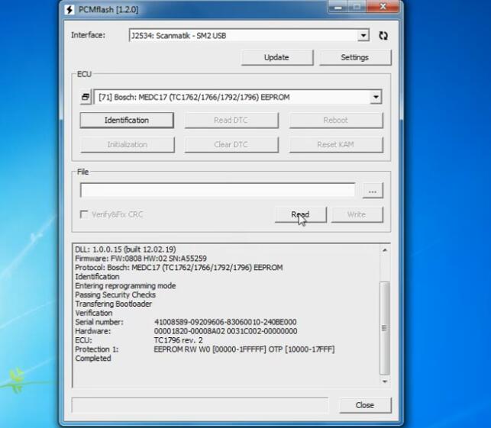The image size is (491, 428).
Task: Click the log scrollbar down arrow
Action: pyautogui.click(x=385, y=381)
